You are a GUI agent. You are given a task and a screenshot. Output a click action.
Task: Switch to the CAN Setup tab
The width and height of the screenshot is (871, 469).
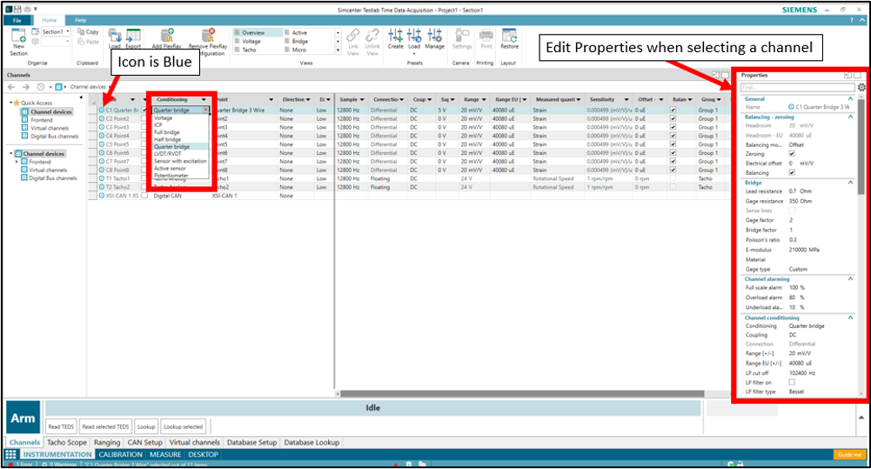(144, 442)
